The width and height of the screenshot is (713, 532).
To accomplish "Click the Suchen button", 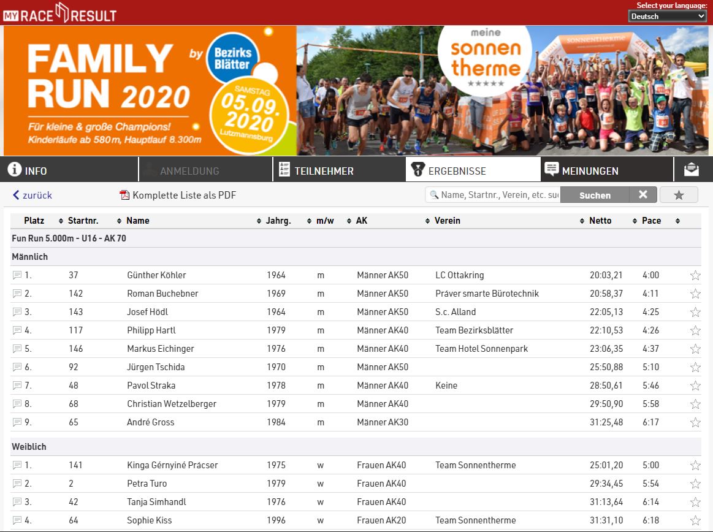I will tap(595, 195).
